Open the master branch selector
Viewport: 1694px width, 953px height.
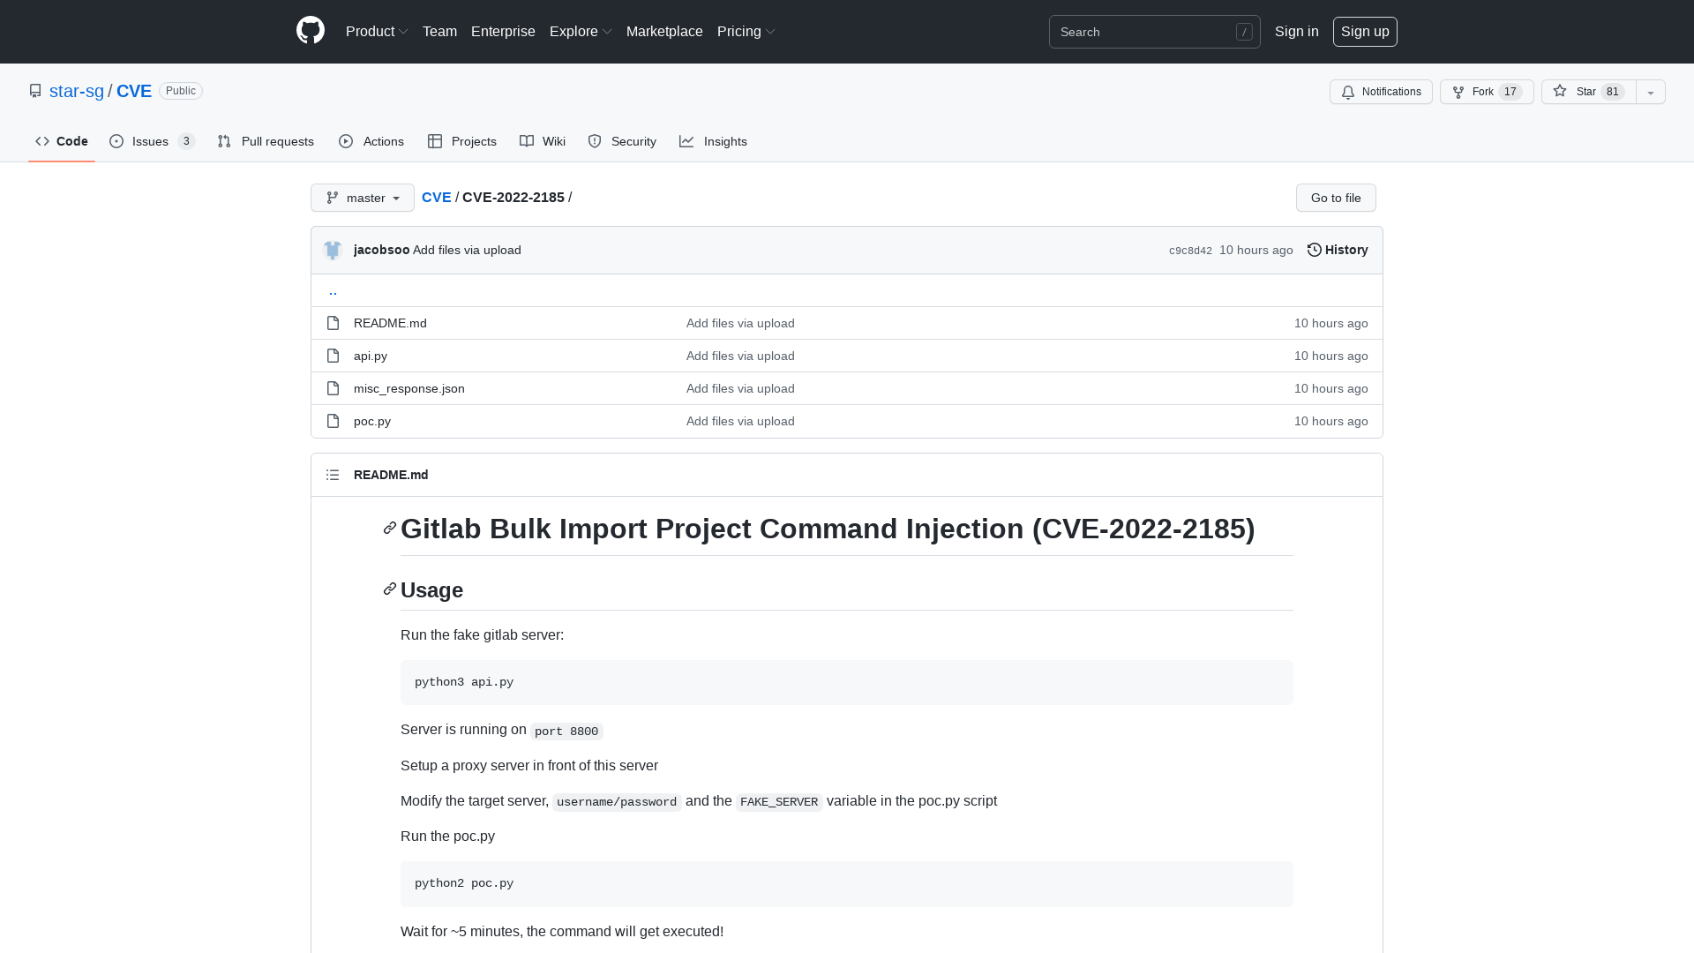click(x=362, y=198)
